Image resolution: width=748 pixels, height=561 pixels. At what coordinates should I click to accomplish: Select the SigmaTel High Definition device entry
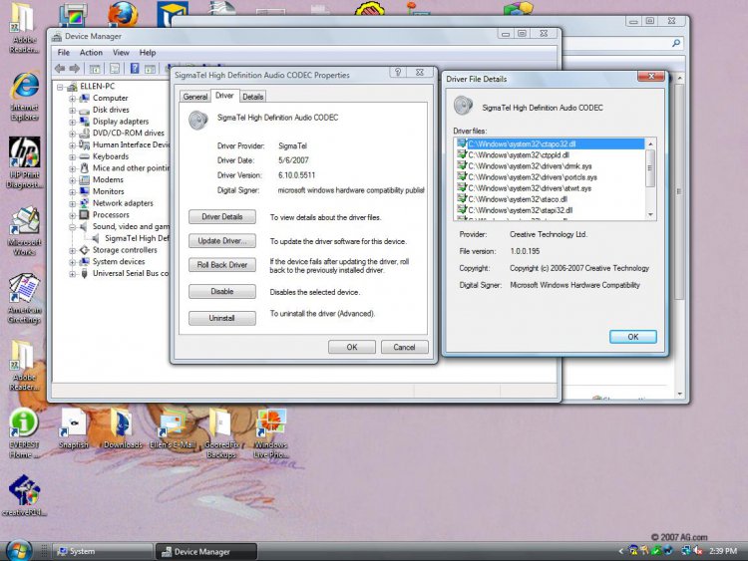coord(137,238)
